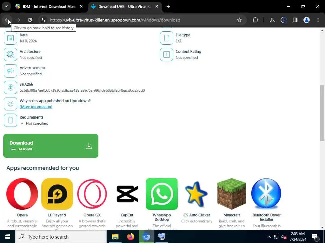Open File Explorer from the taskbar

click(115, 237)
